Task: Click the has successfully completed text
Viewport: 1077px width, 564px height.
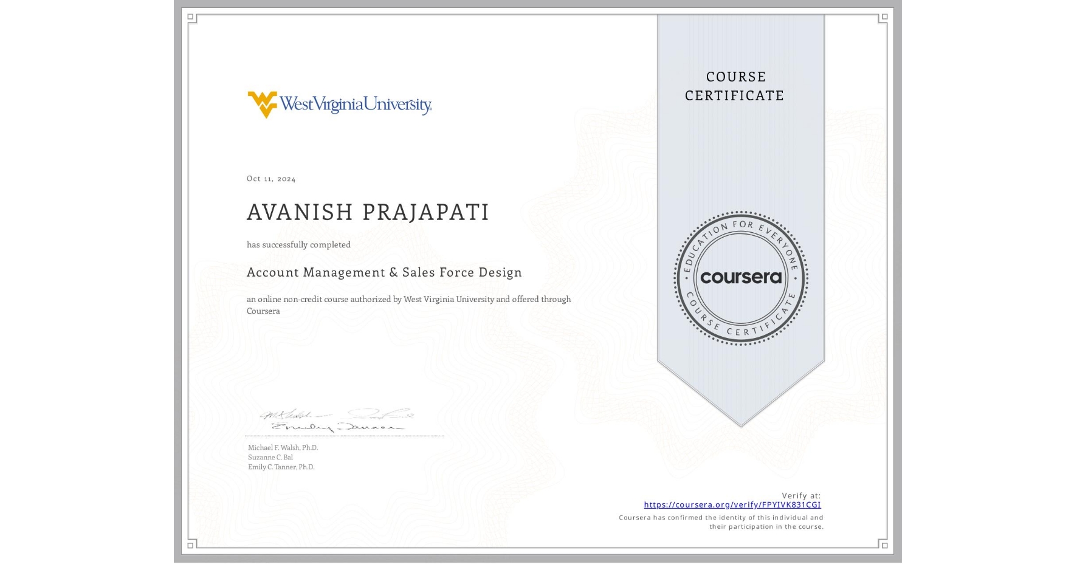Action: click(298, 244)
